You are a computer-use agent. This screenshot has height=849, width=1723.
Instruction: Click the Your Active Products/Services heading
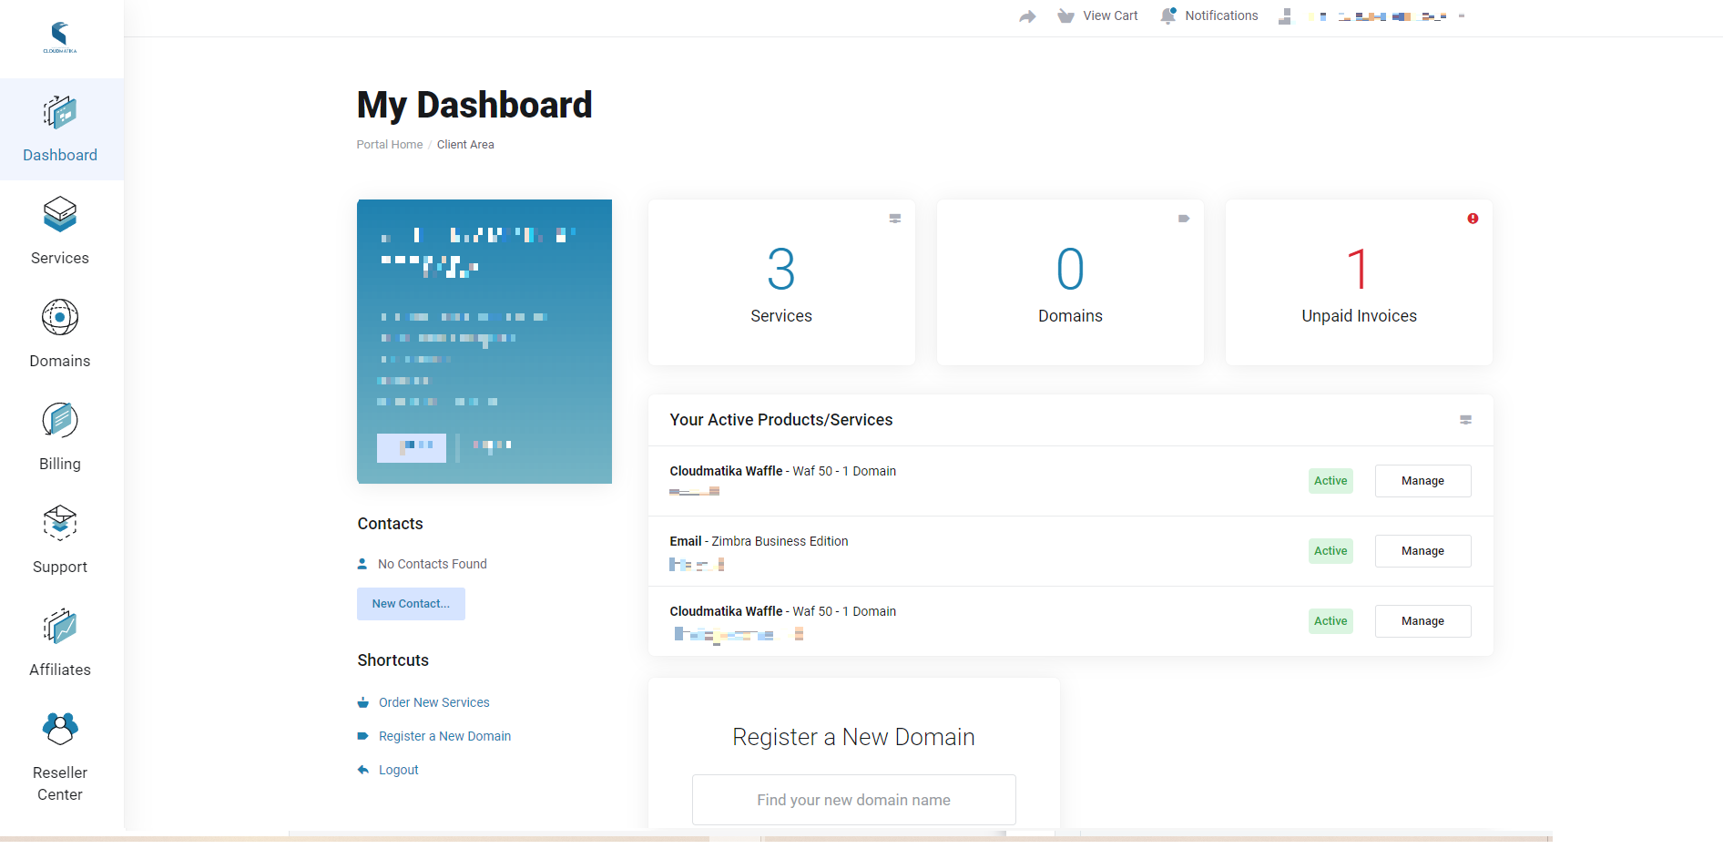click(x=781, y=420)
